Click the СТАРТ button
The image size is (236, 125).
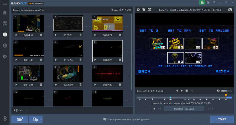pyautogui.click(x=222, y=119)
